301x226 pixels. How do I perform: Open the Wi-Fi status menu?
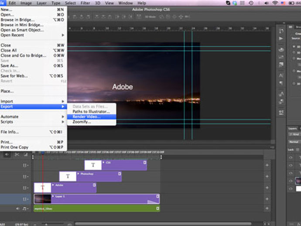coord(275,3)
